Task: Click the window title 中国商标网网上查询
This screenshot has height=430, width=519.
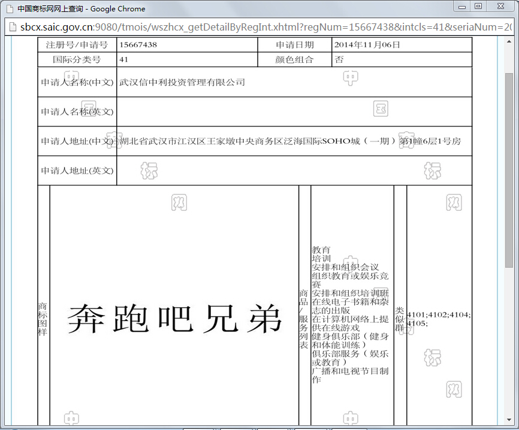Action: 50,9
